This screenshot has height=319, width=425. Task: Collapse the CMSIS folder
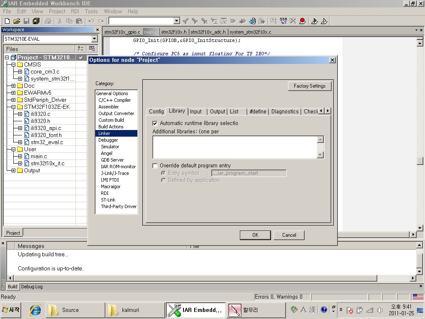(x=13, y=64)
